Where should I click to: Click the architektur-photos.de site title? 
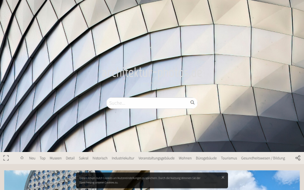[152, 73]
